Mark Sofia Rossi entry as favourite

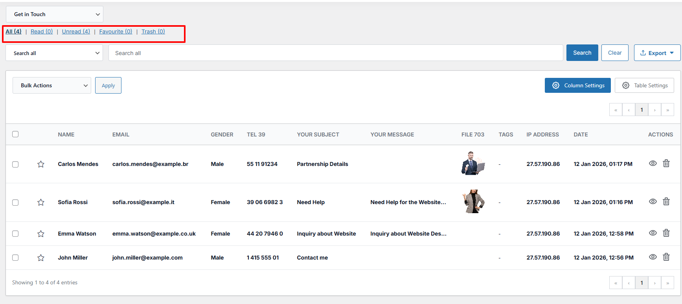(41, 202)
